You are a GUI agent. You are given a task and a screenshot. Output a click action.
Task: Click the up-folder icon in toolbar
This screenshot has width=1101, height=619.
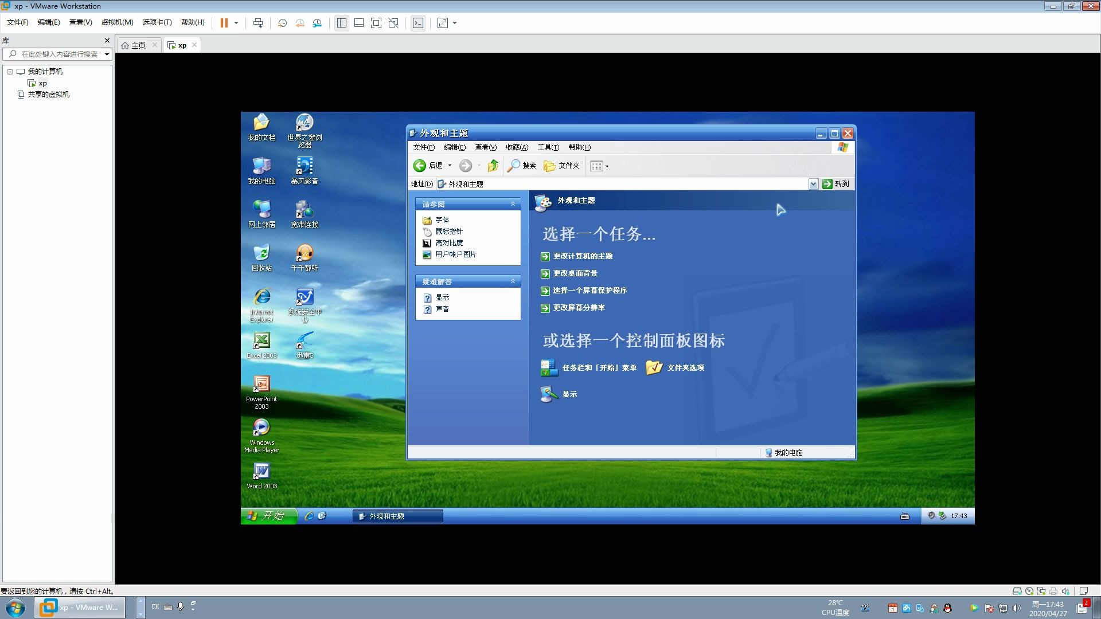coord(493,166)
